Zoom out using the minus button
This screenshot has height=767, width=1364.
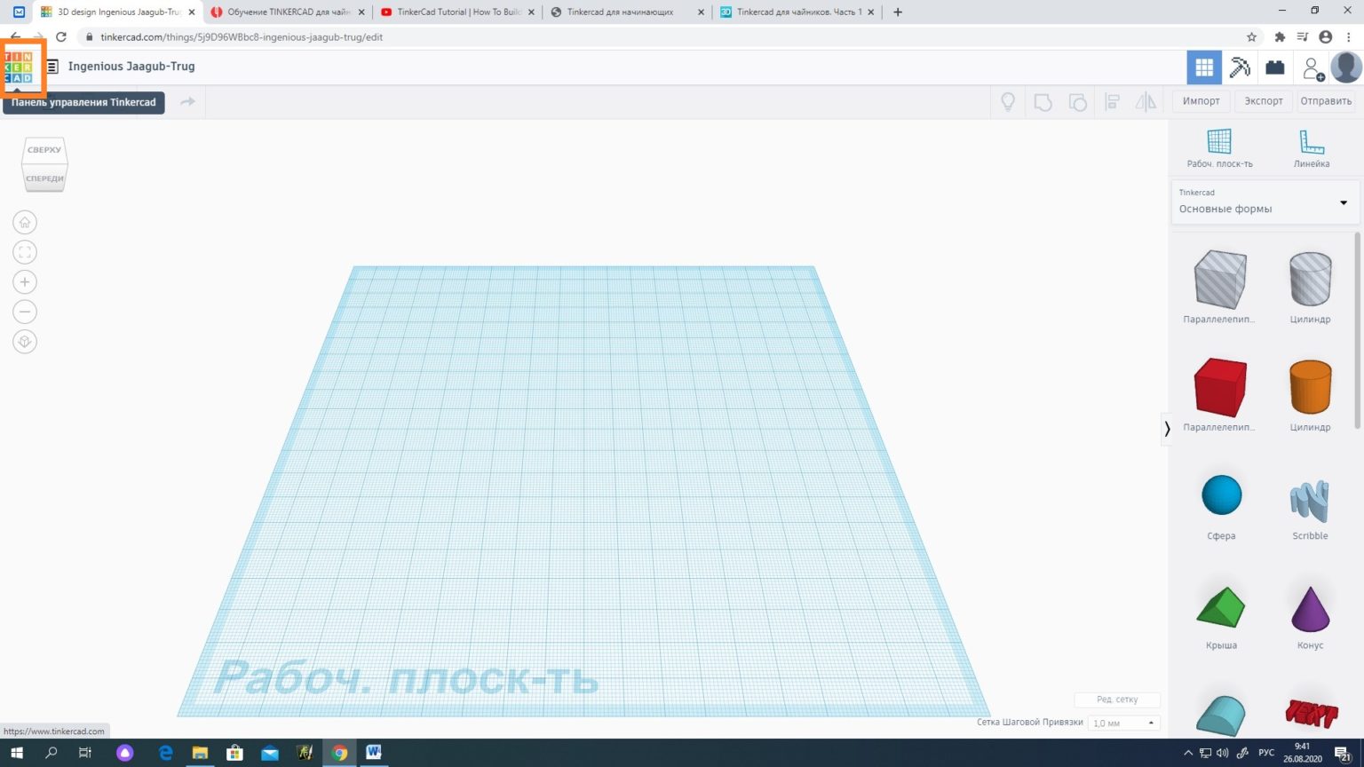tap(25, 312)
